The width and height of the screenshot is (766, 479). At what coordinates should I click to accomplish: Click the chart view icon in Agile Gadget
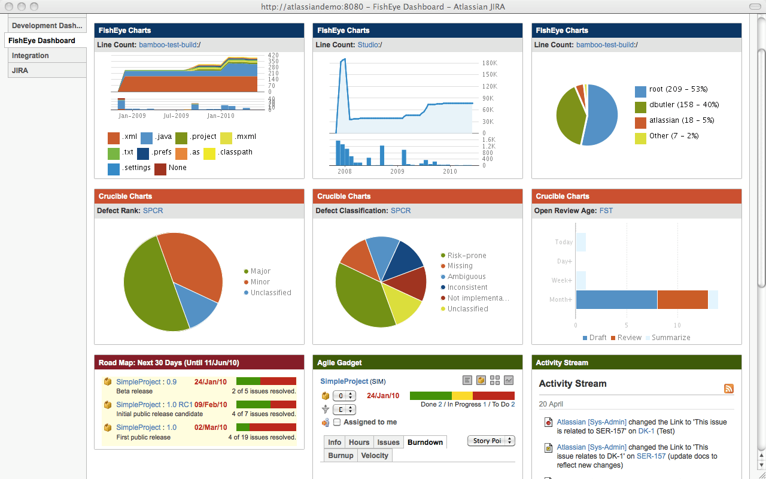click(509, 380)
